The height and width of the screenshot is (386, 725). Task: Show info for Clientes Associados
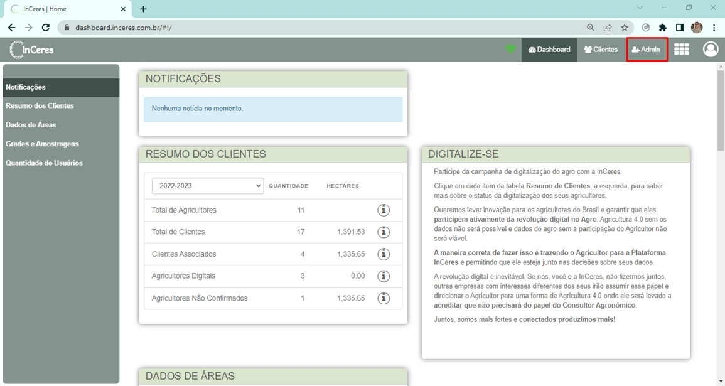[384, 254]
